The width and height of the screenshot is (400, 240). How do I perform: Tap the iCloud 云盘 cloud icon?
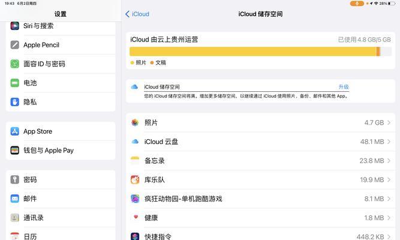(x=135, y=142)
